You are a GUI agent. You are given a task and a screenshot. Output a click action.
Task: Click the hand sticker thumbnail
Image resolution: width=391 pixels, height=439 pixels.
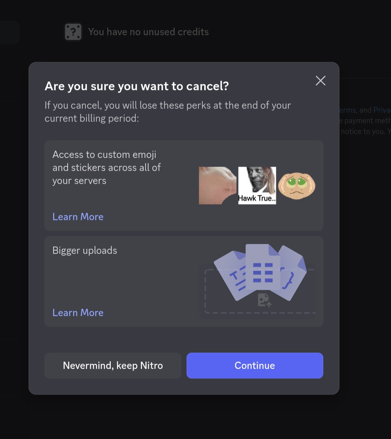pyautogui.click(x=217, y=185)
